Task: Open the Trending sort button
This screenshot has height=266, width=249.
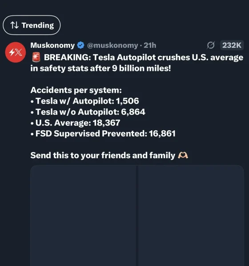Action: 32,25
